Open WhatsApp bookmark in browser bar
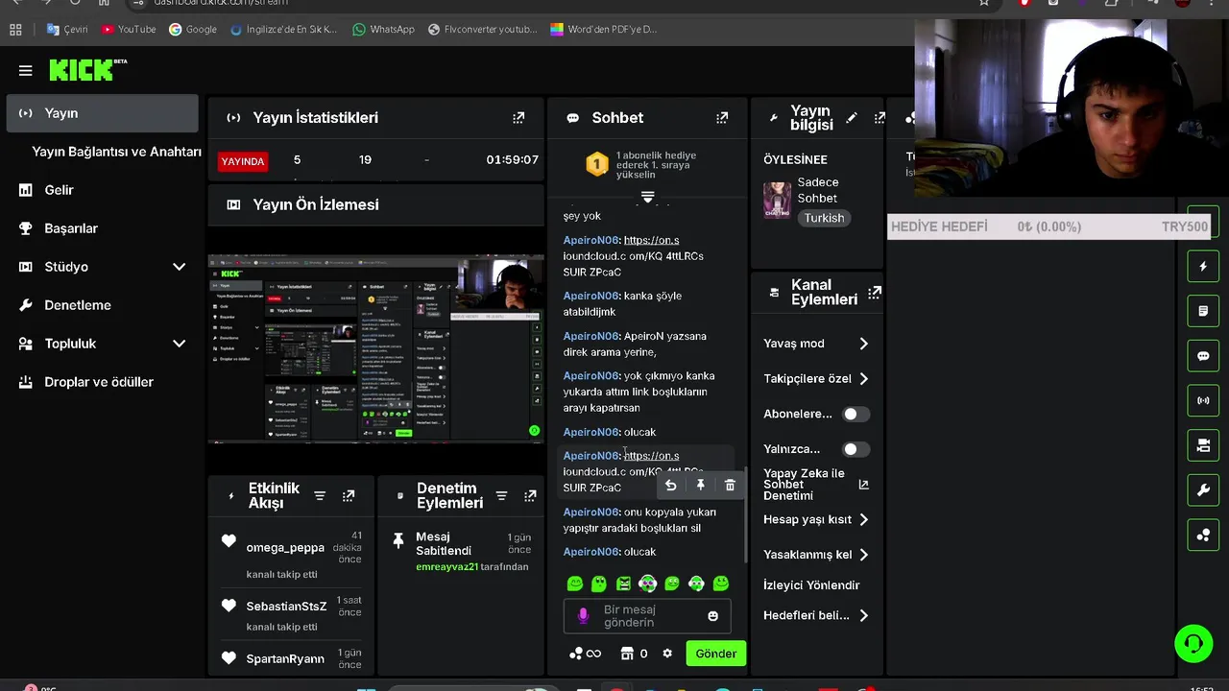 click(x=383, y=29)
